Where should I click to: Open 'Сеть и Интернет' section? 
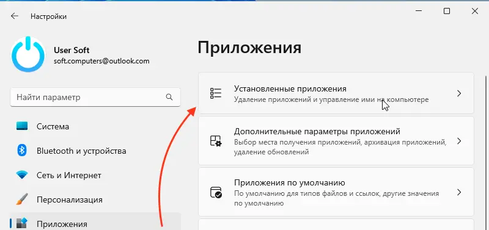click(95, 175)
